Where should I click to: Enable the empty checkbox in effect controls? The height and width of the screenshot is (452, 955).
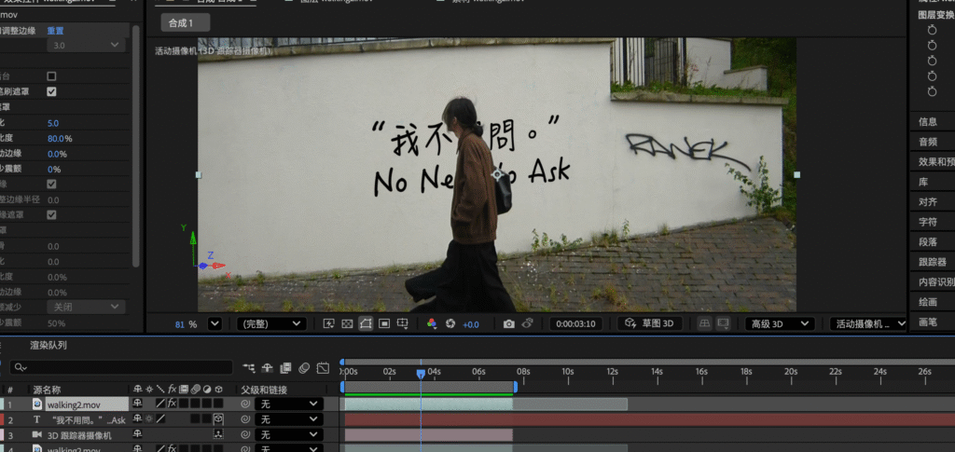pyautogui.click(x=51, y=76)
